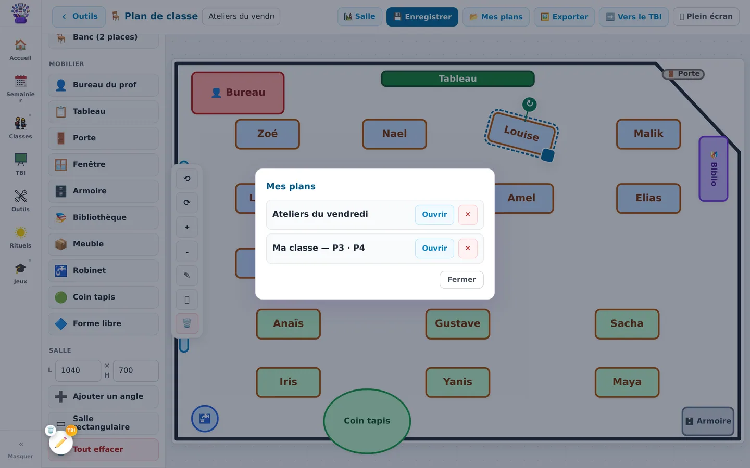Viewport: 750px width, 468px height.
Task: Rotate selection counterclockwise in the canvas toolbar
Action: [x=187, y=178]
